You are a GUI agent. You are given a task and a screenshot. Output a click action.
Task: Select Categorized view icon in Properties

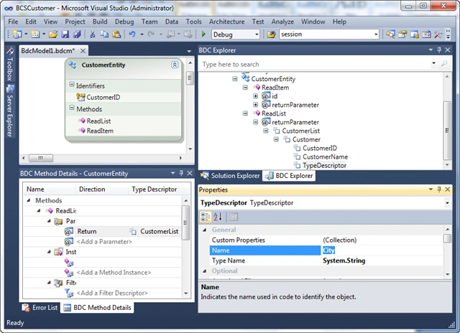[x=205, y=217]
